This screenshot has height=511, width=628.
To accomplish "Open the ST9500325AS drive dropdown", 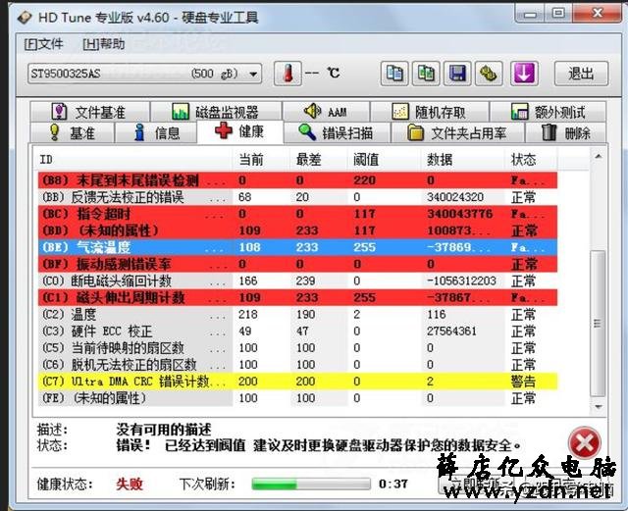I will (x=144, y=74).
